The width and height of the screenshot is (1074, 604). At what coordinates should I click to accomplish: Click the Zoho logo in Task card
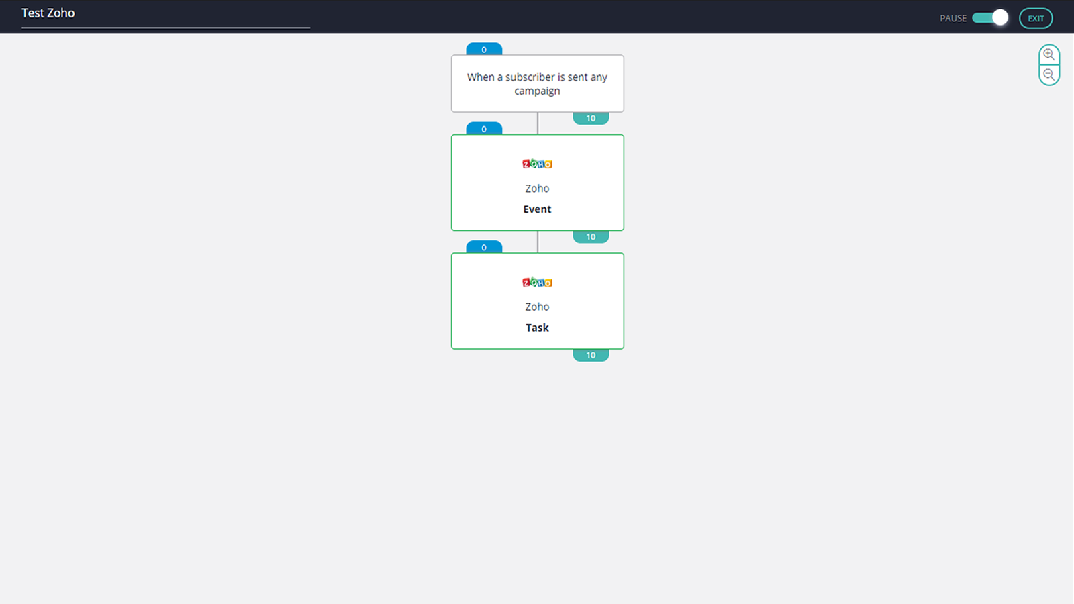537,283
